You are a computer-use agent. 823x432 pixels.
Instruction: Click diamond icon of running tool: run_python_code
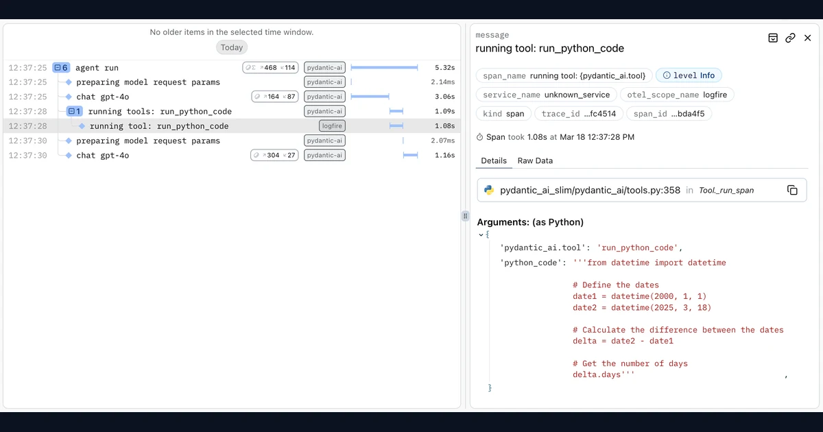82,126
